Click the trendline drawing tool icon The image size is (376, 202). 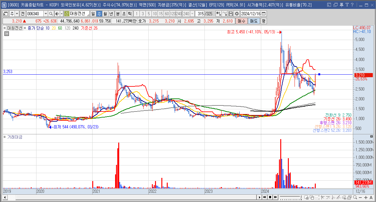coord(339,198)
